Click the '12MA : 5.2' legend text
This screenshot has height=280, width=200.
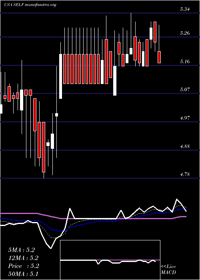click(23, 258)
